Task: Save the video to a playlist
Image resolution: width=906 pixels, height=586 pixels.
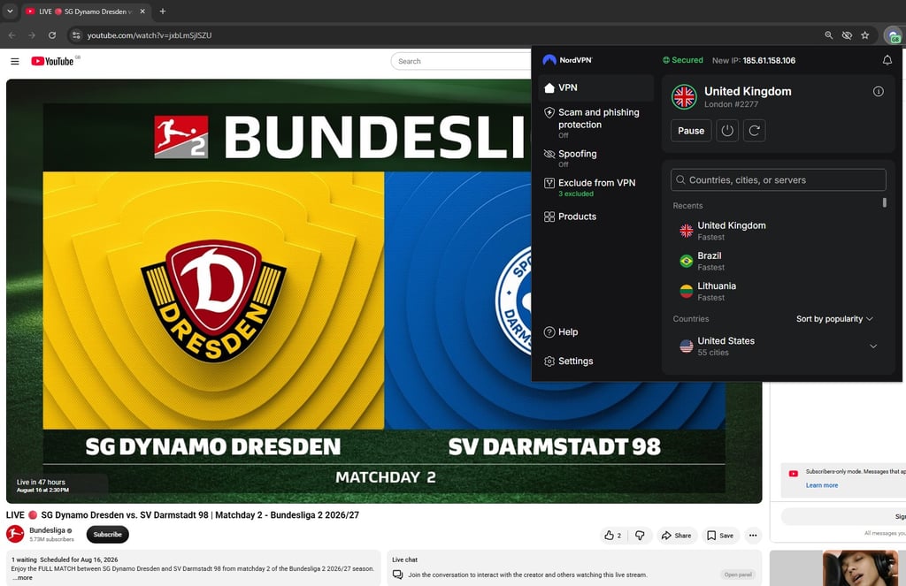Action: click(720, 536)
